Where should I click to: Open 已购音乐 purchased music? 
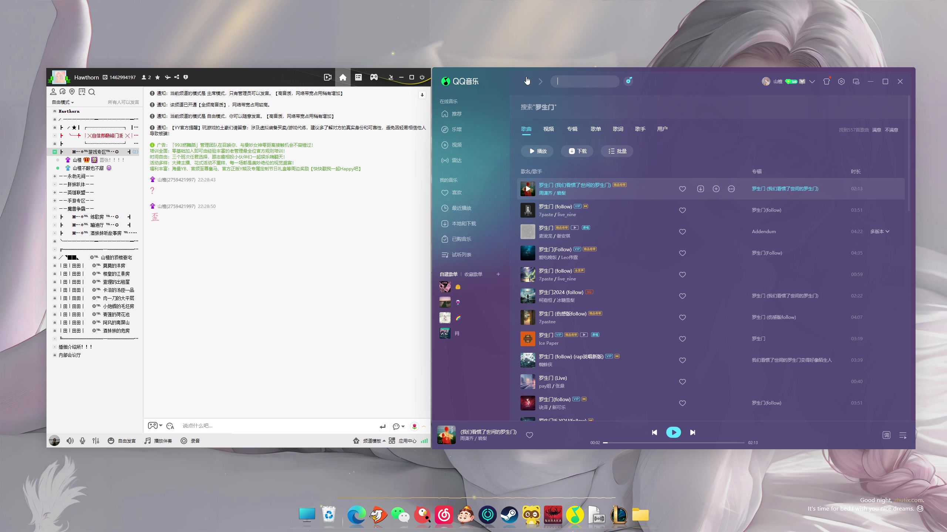click(x=456, y=239)
